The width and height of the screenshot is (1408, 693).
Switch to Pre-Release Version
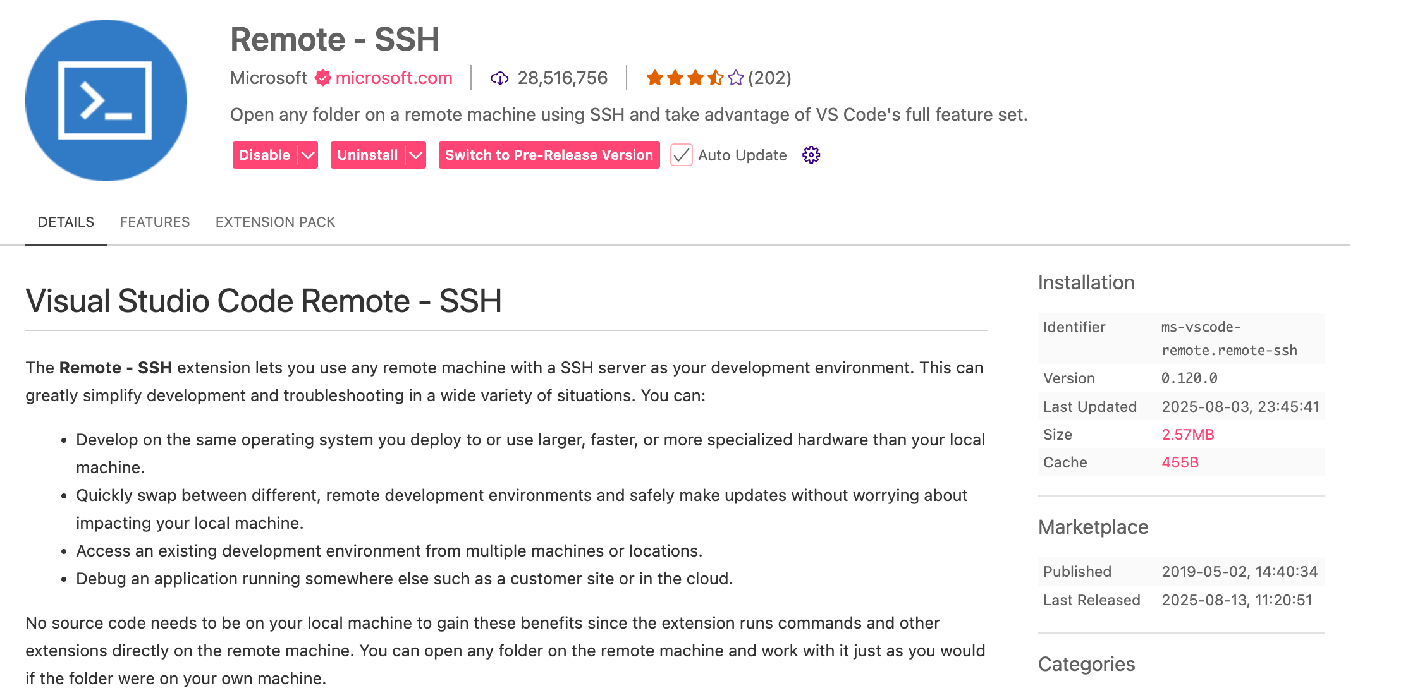coord(549,155)
